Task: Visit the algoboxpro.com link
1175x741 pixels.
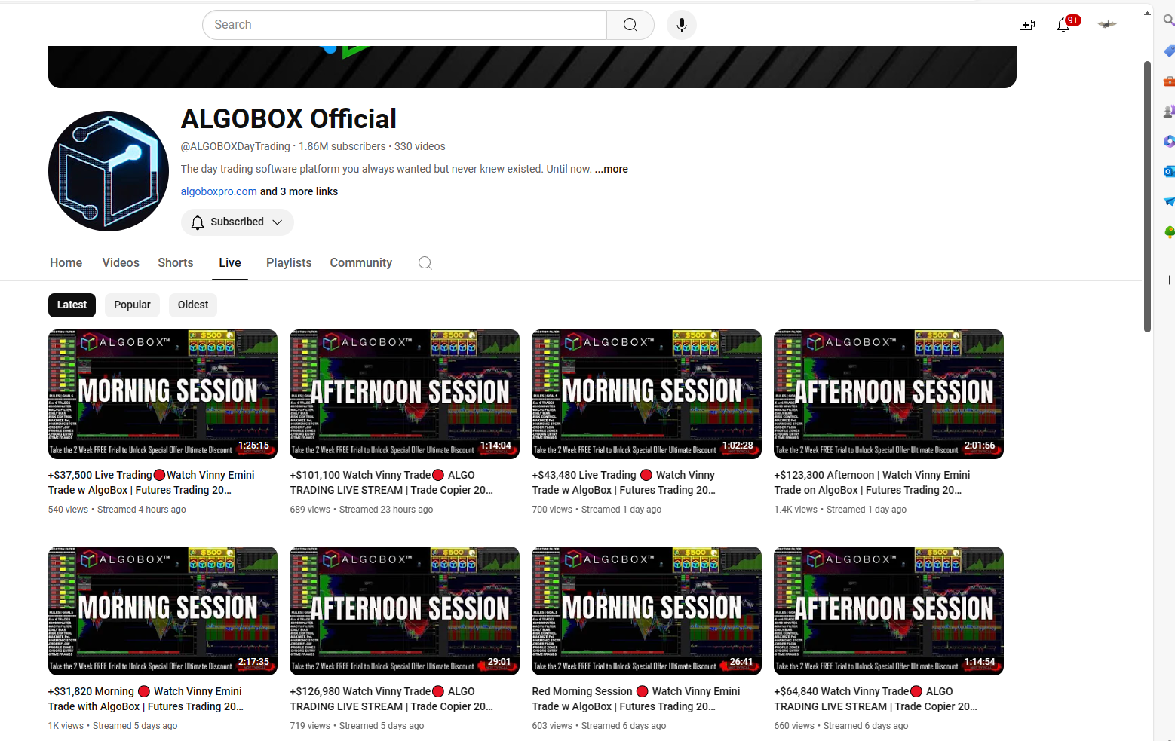Action: click(x=219, y=191)
